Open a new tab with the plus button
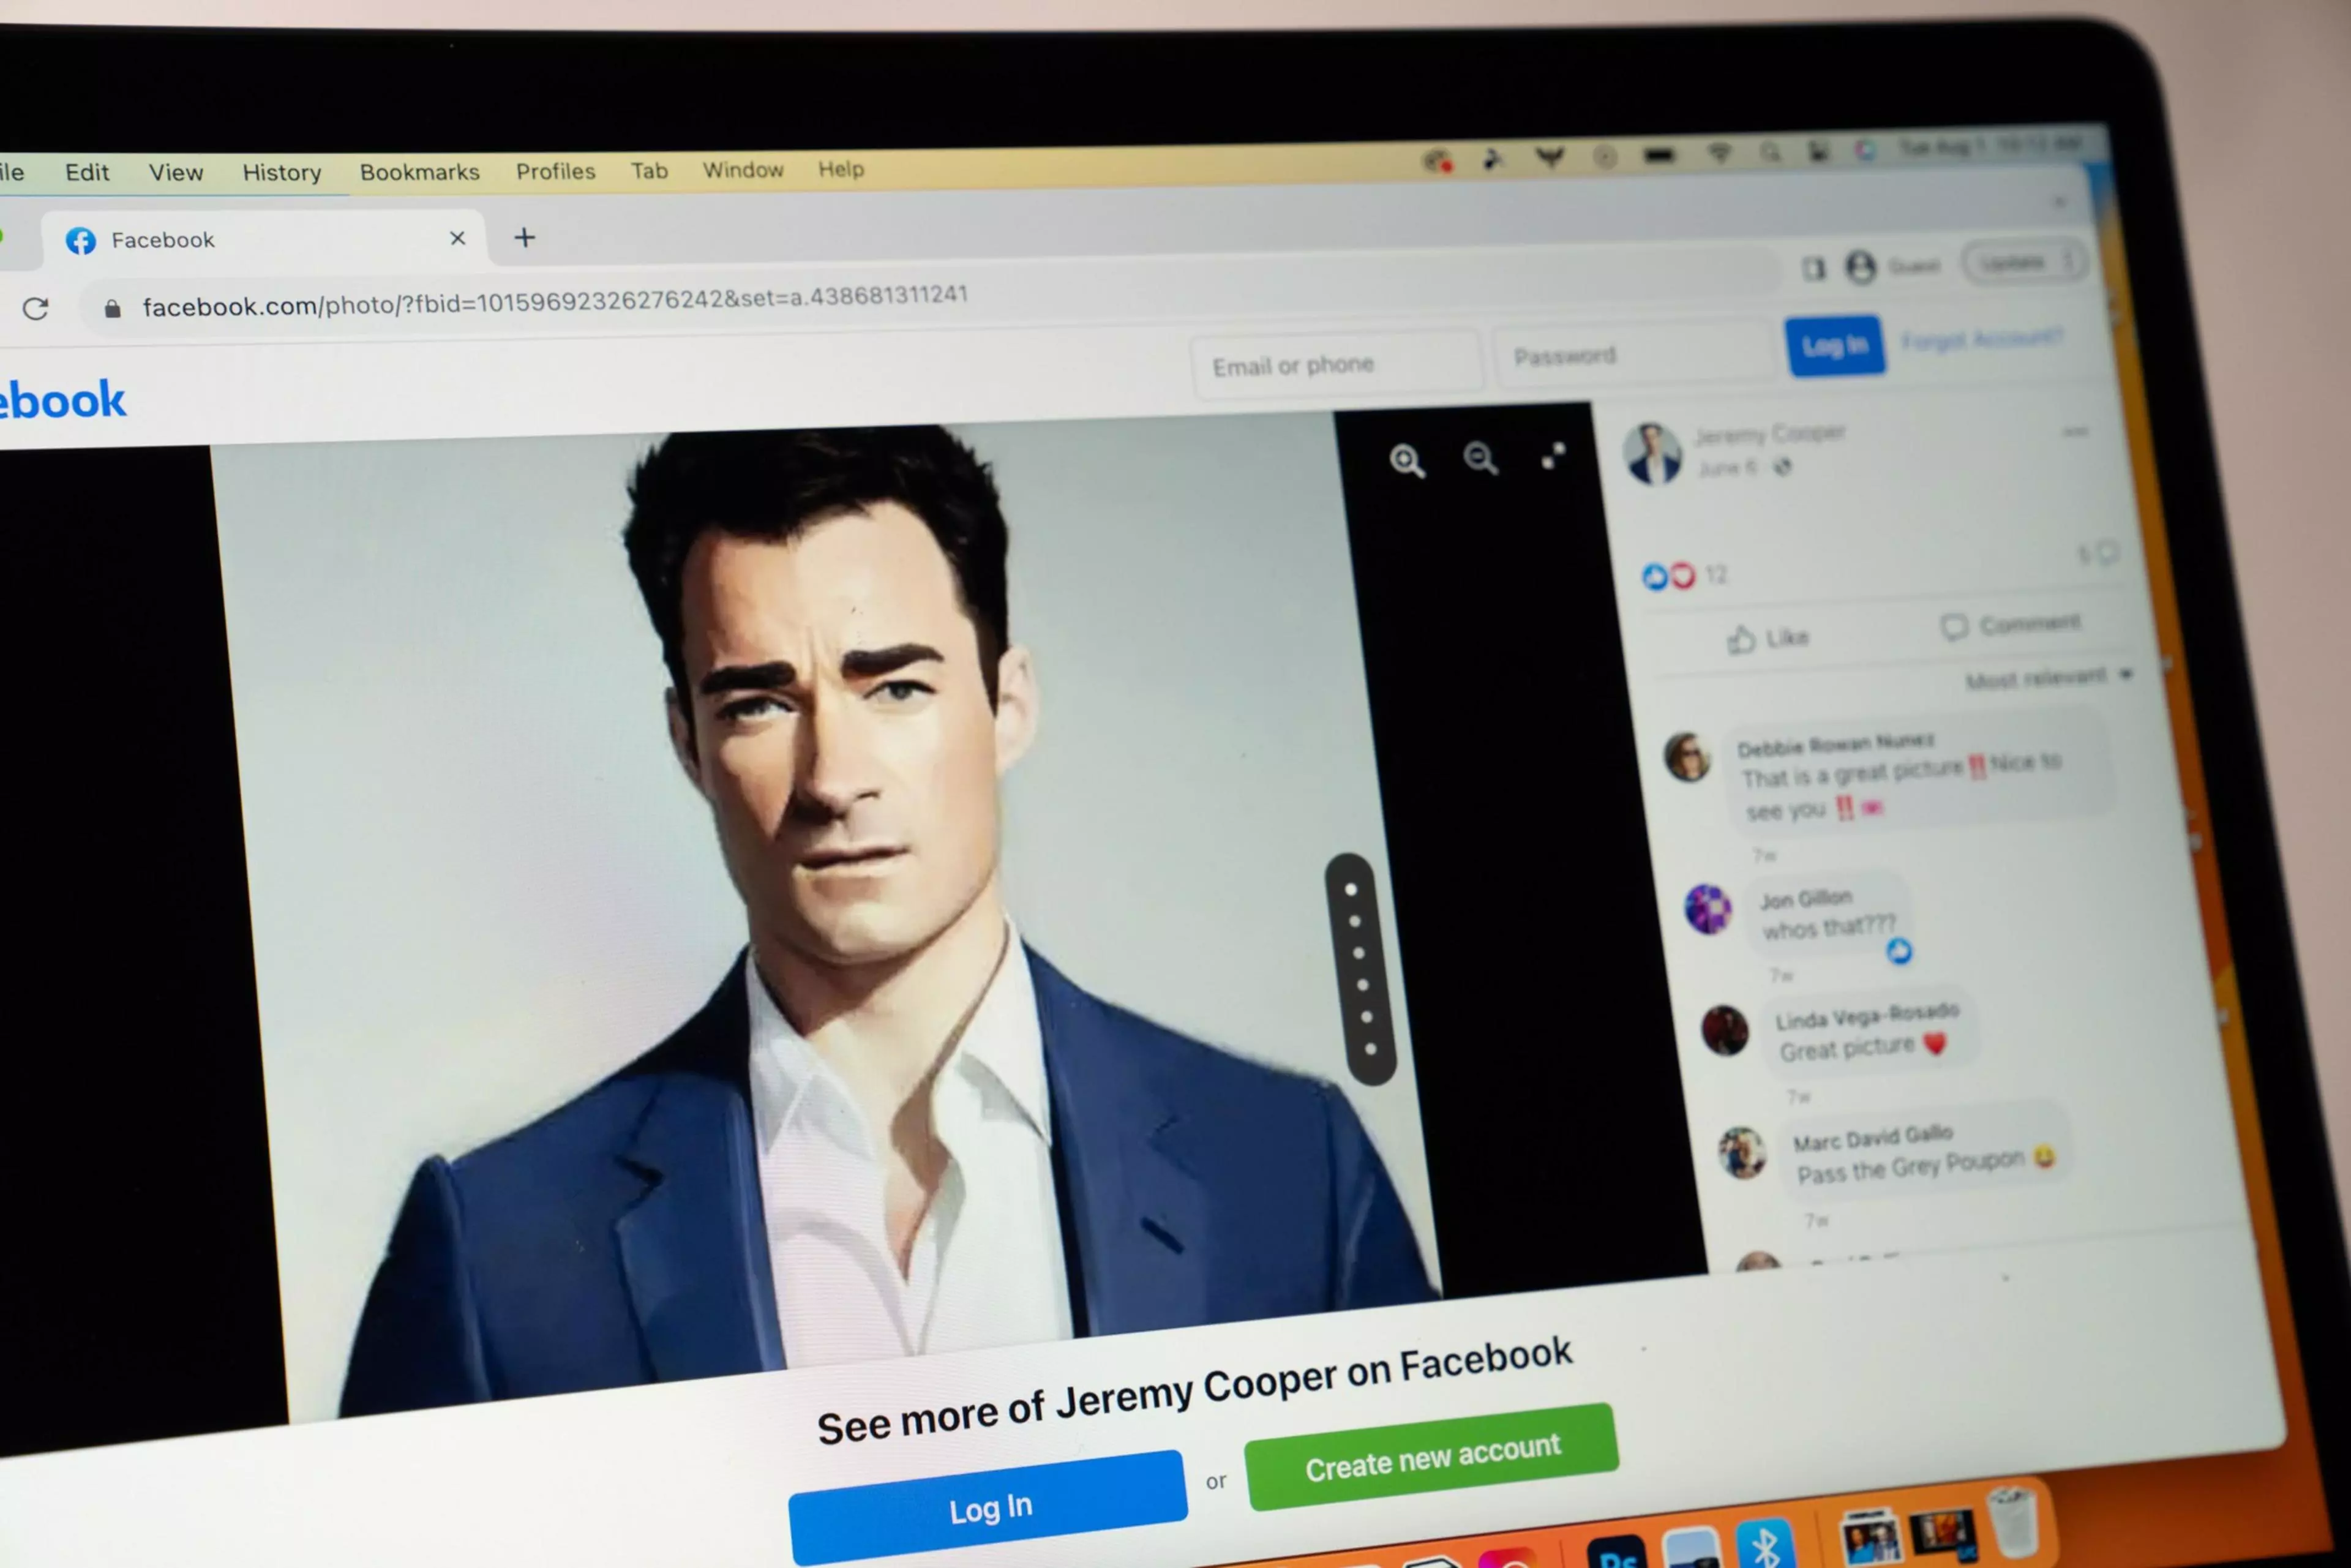This screenshot has height=1568, width=2351. [524, 238]
